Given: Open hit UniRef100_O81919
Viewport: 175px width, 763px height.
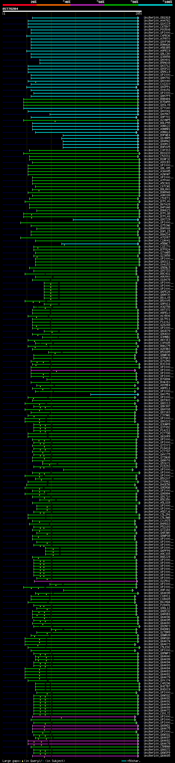Looking at the screenshot, I should coord(157,18).
